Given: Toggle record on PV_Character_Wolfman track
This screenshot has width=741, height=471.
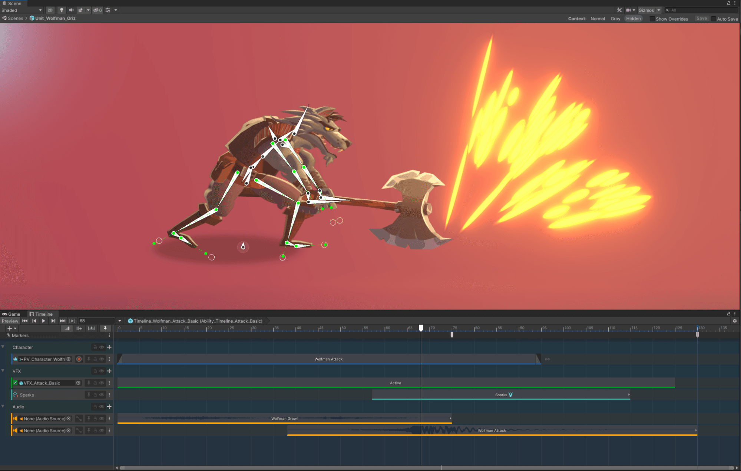Looking at the screenshot, I should 79,359.
